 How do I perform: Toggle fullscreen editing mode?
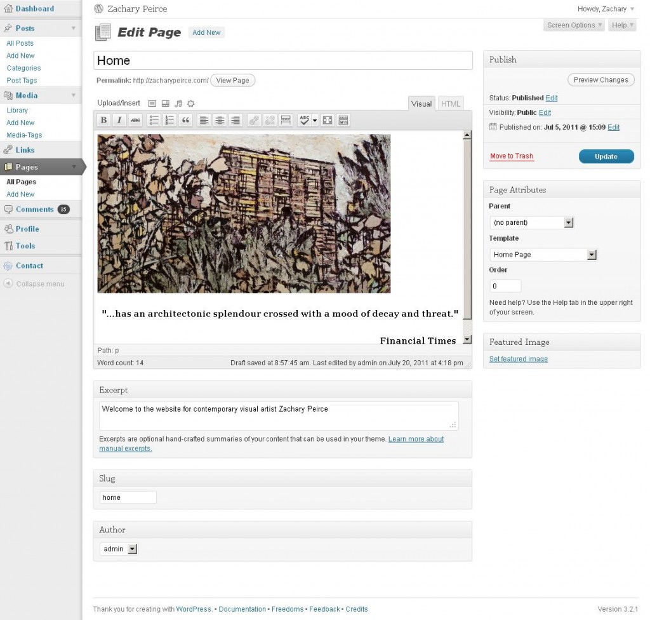(328, 120)
